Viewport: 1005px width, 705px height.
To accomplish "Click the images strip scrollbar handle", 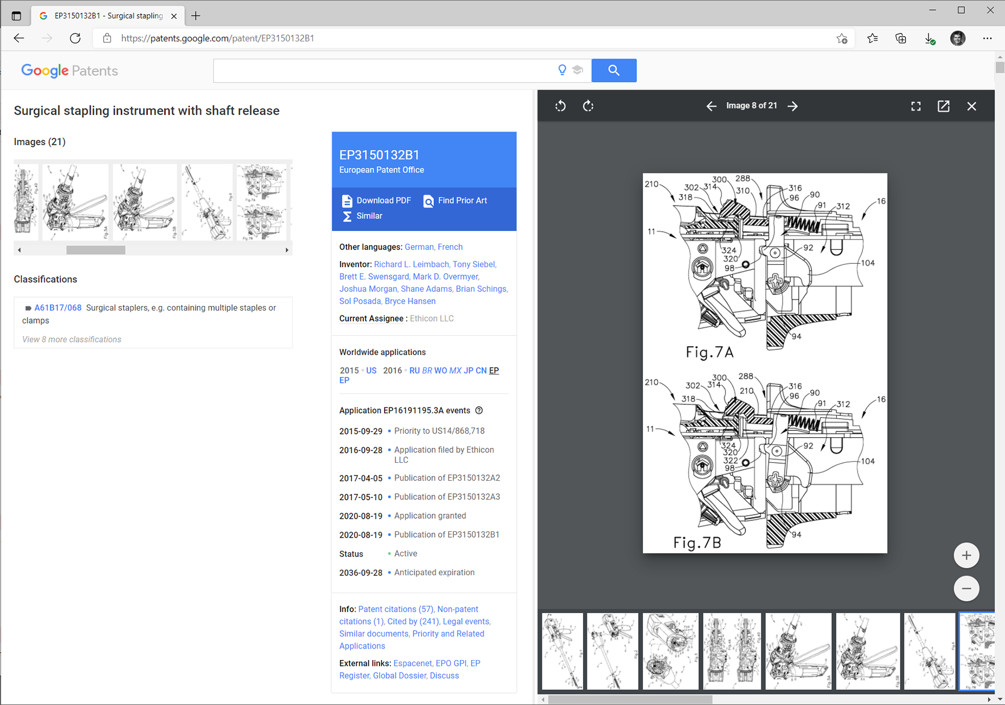I will [x=96, y=250].
